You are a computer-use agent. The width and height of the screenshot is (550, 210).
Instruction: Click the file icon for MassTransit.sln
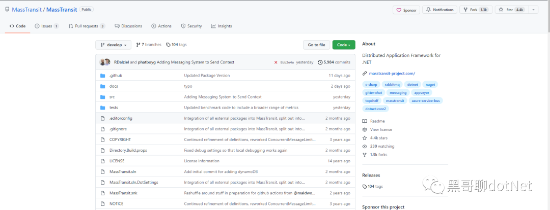point(103,171)
